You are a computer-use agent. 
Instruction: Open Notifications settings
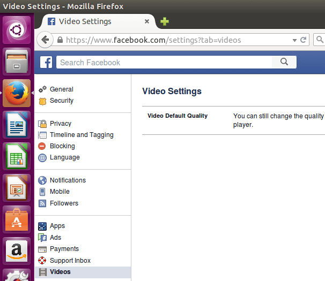pyautogui.click(x=68, y=180)
